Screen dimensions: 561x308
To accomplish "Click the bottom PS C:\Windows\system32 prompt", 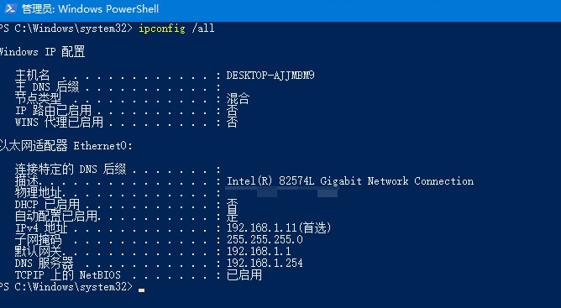I will tap(66, 286).
